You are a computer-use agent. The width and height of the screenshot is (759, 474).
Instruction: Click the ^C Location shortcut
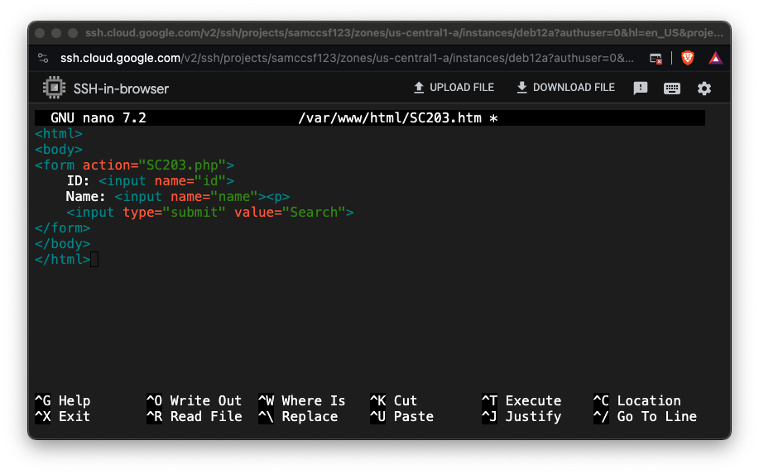pyautogui.click(x=637, y=400)
